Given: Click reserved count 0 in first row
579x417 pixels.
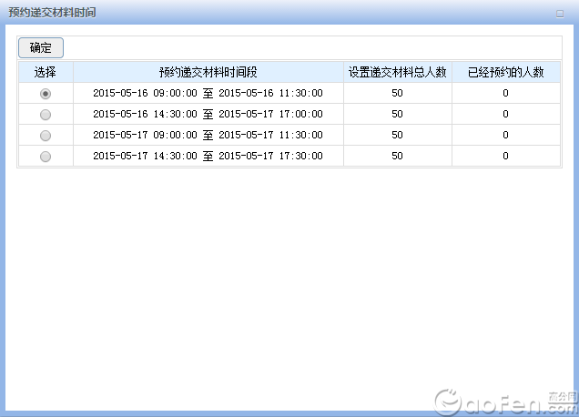Looking at the screenshot, I should (x=505, y=93).
